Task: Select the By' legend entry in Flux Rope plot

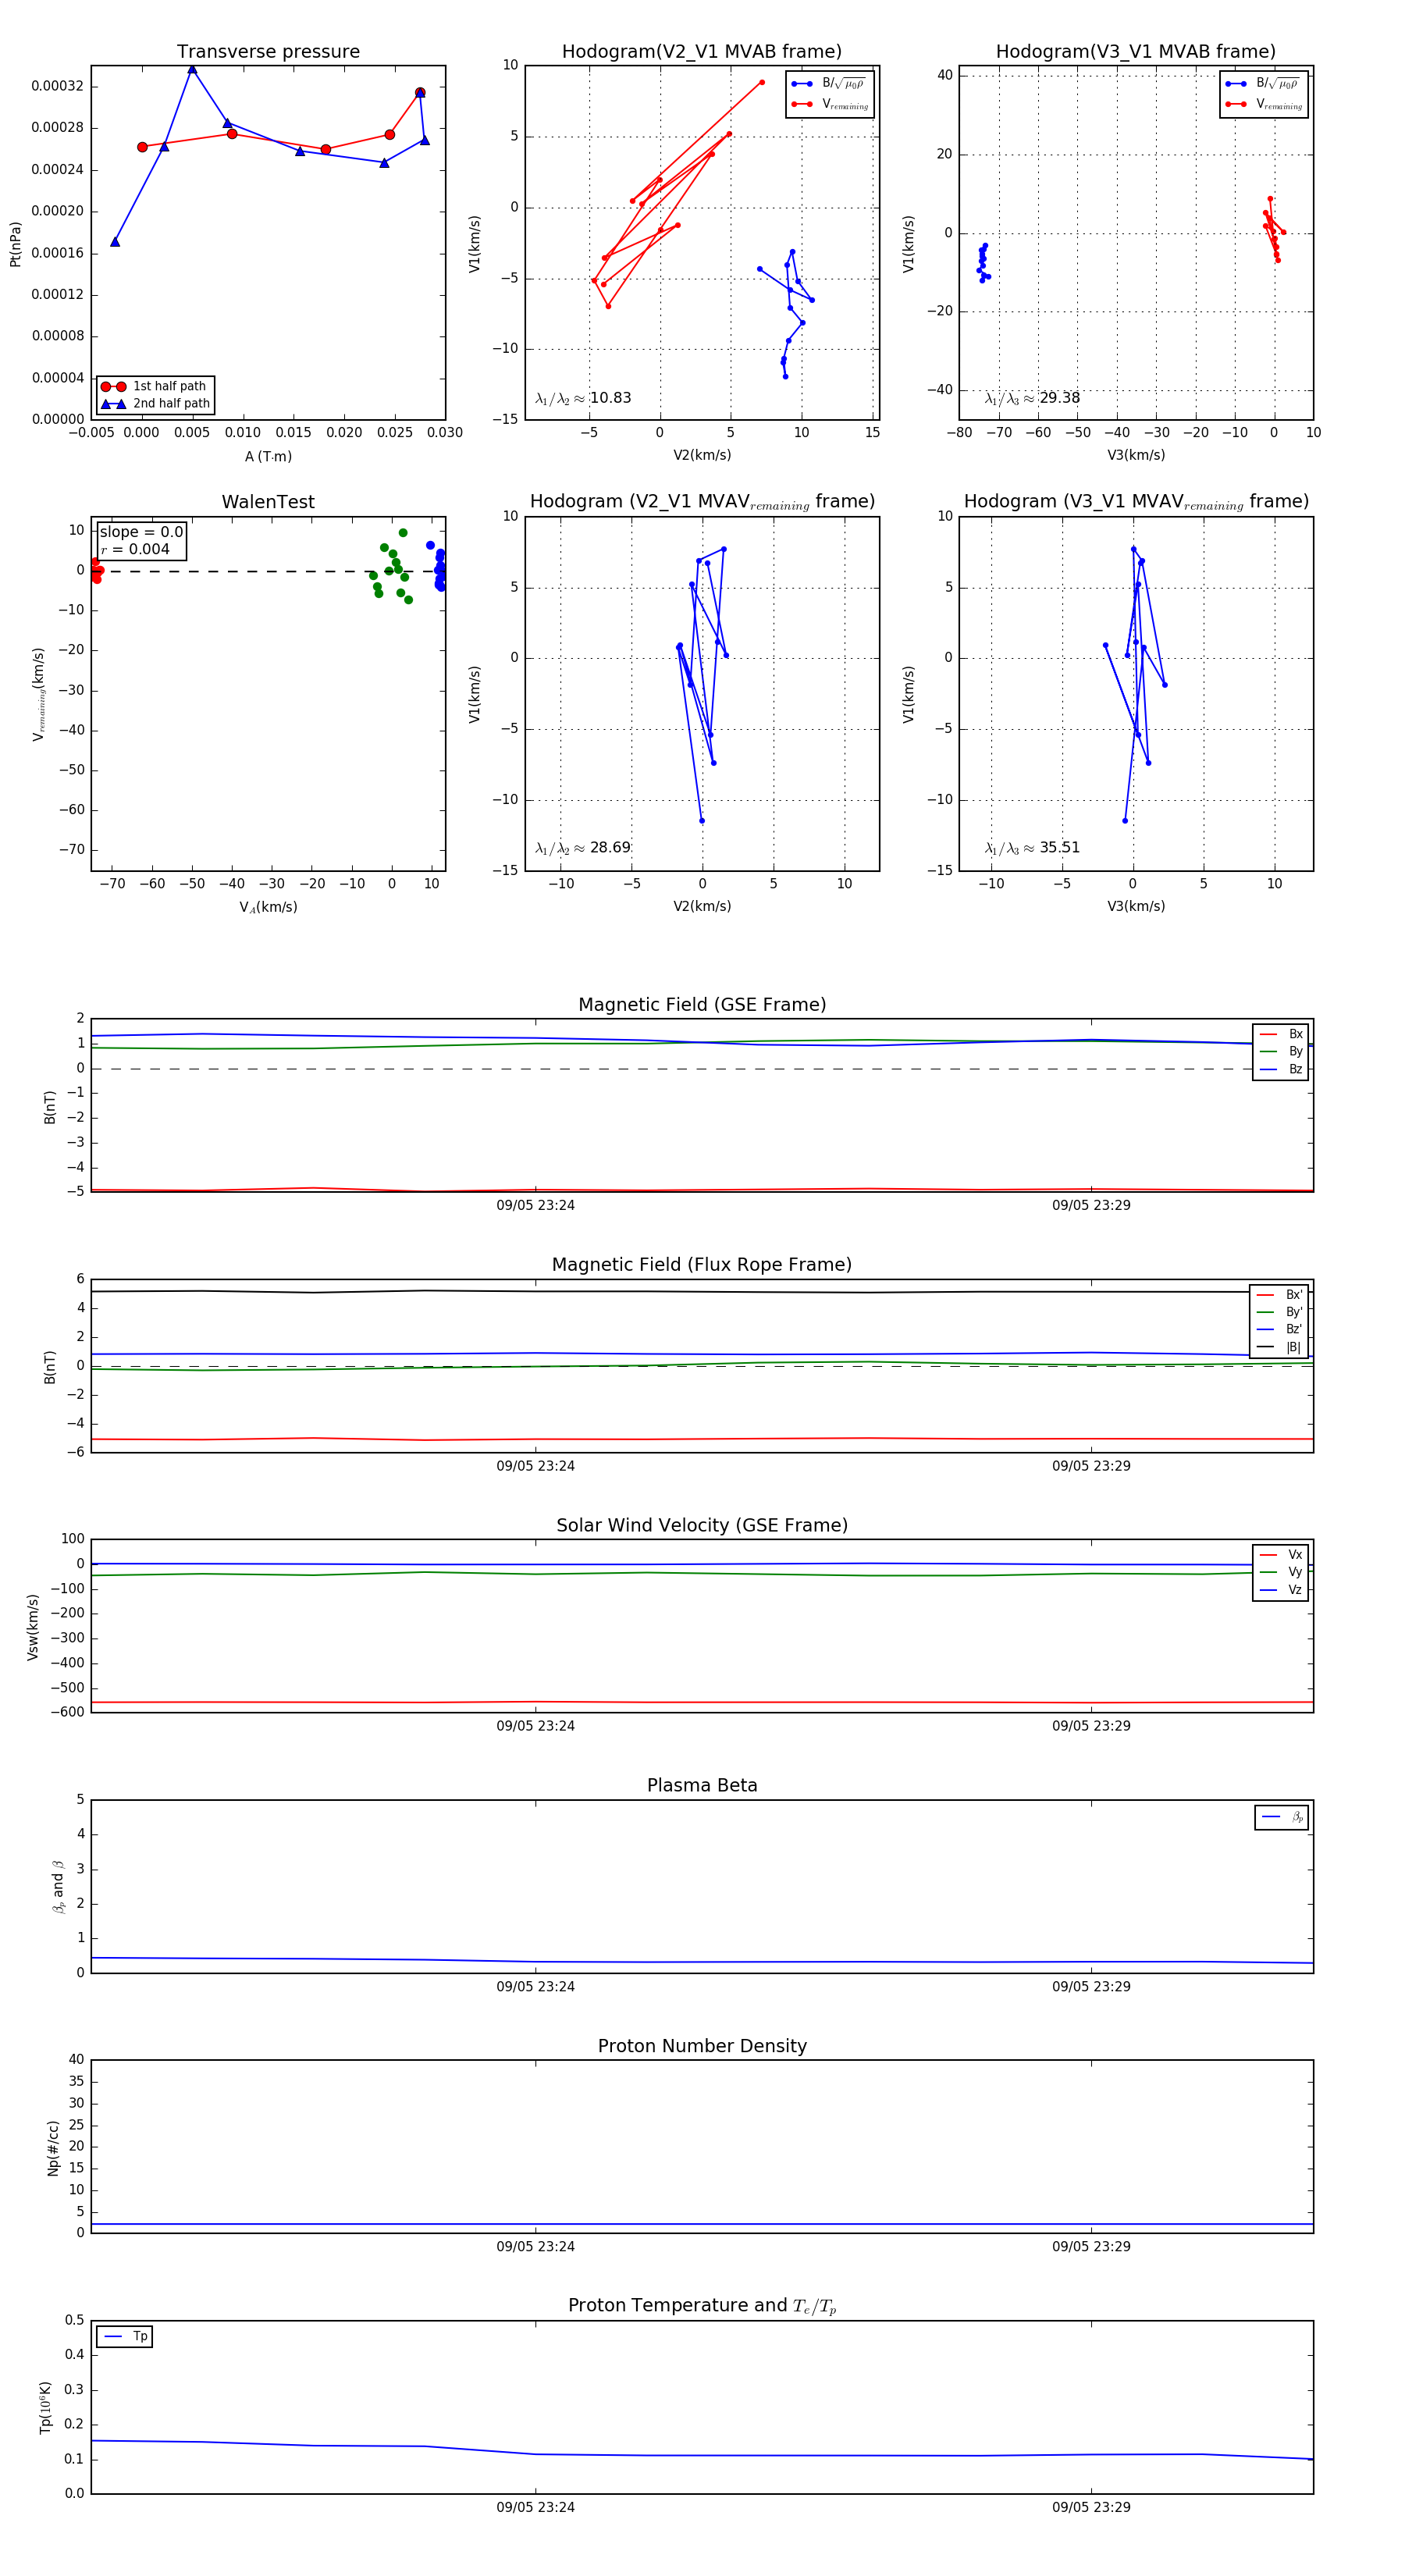Action: (x=1280, y=1312)
